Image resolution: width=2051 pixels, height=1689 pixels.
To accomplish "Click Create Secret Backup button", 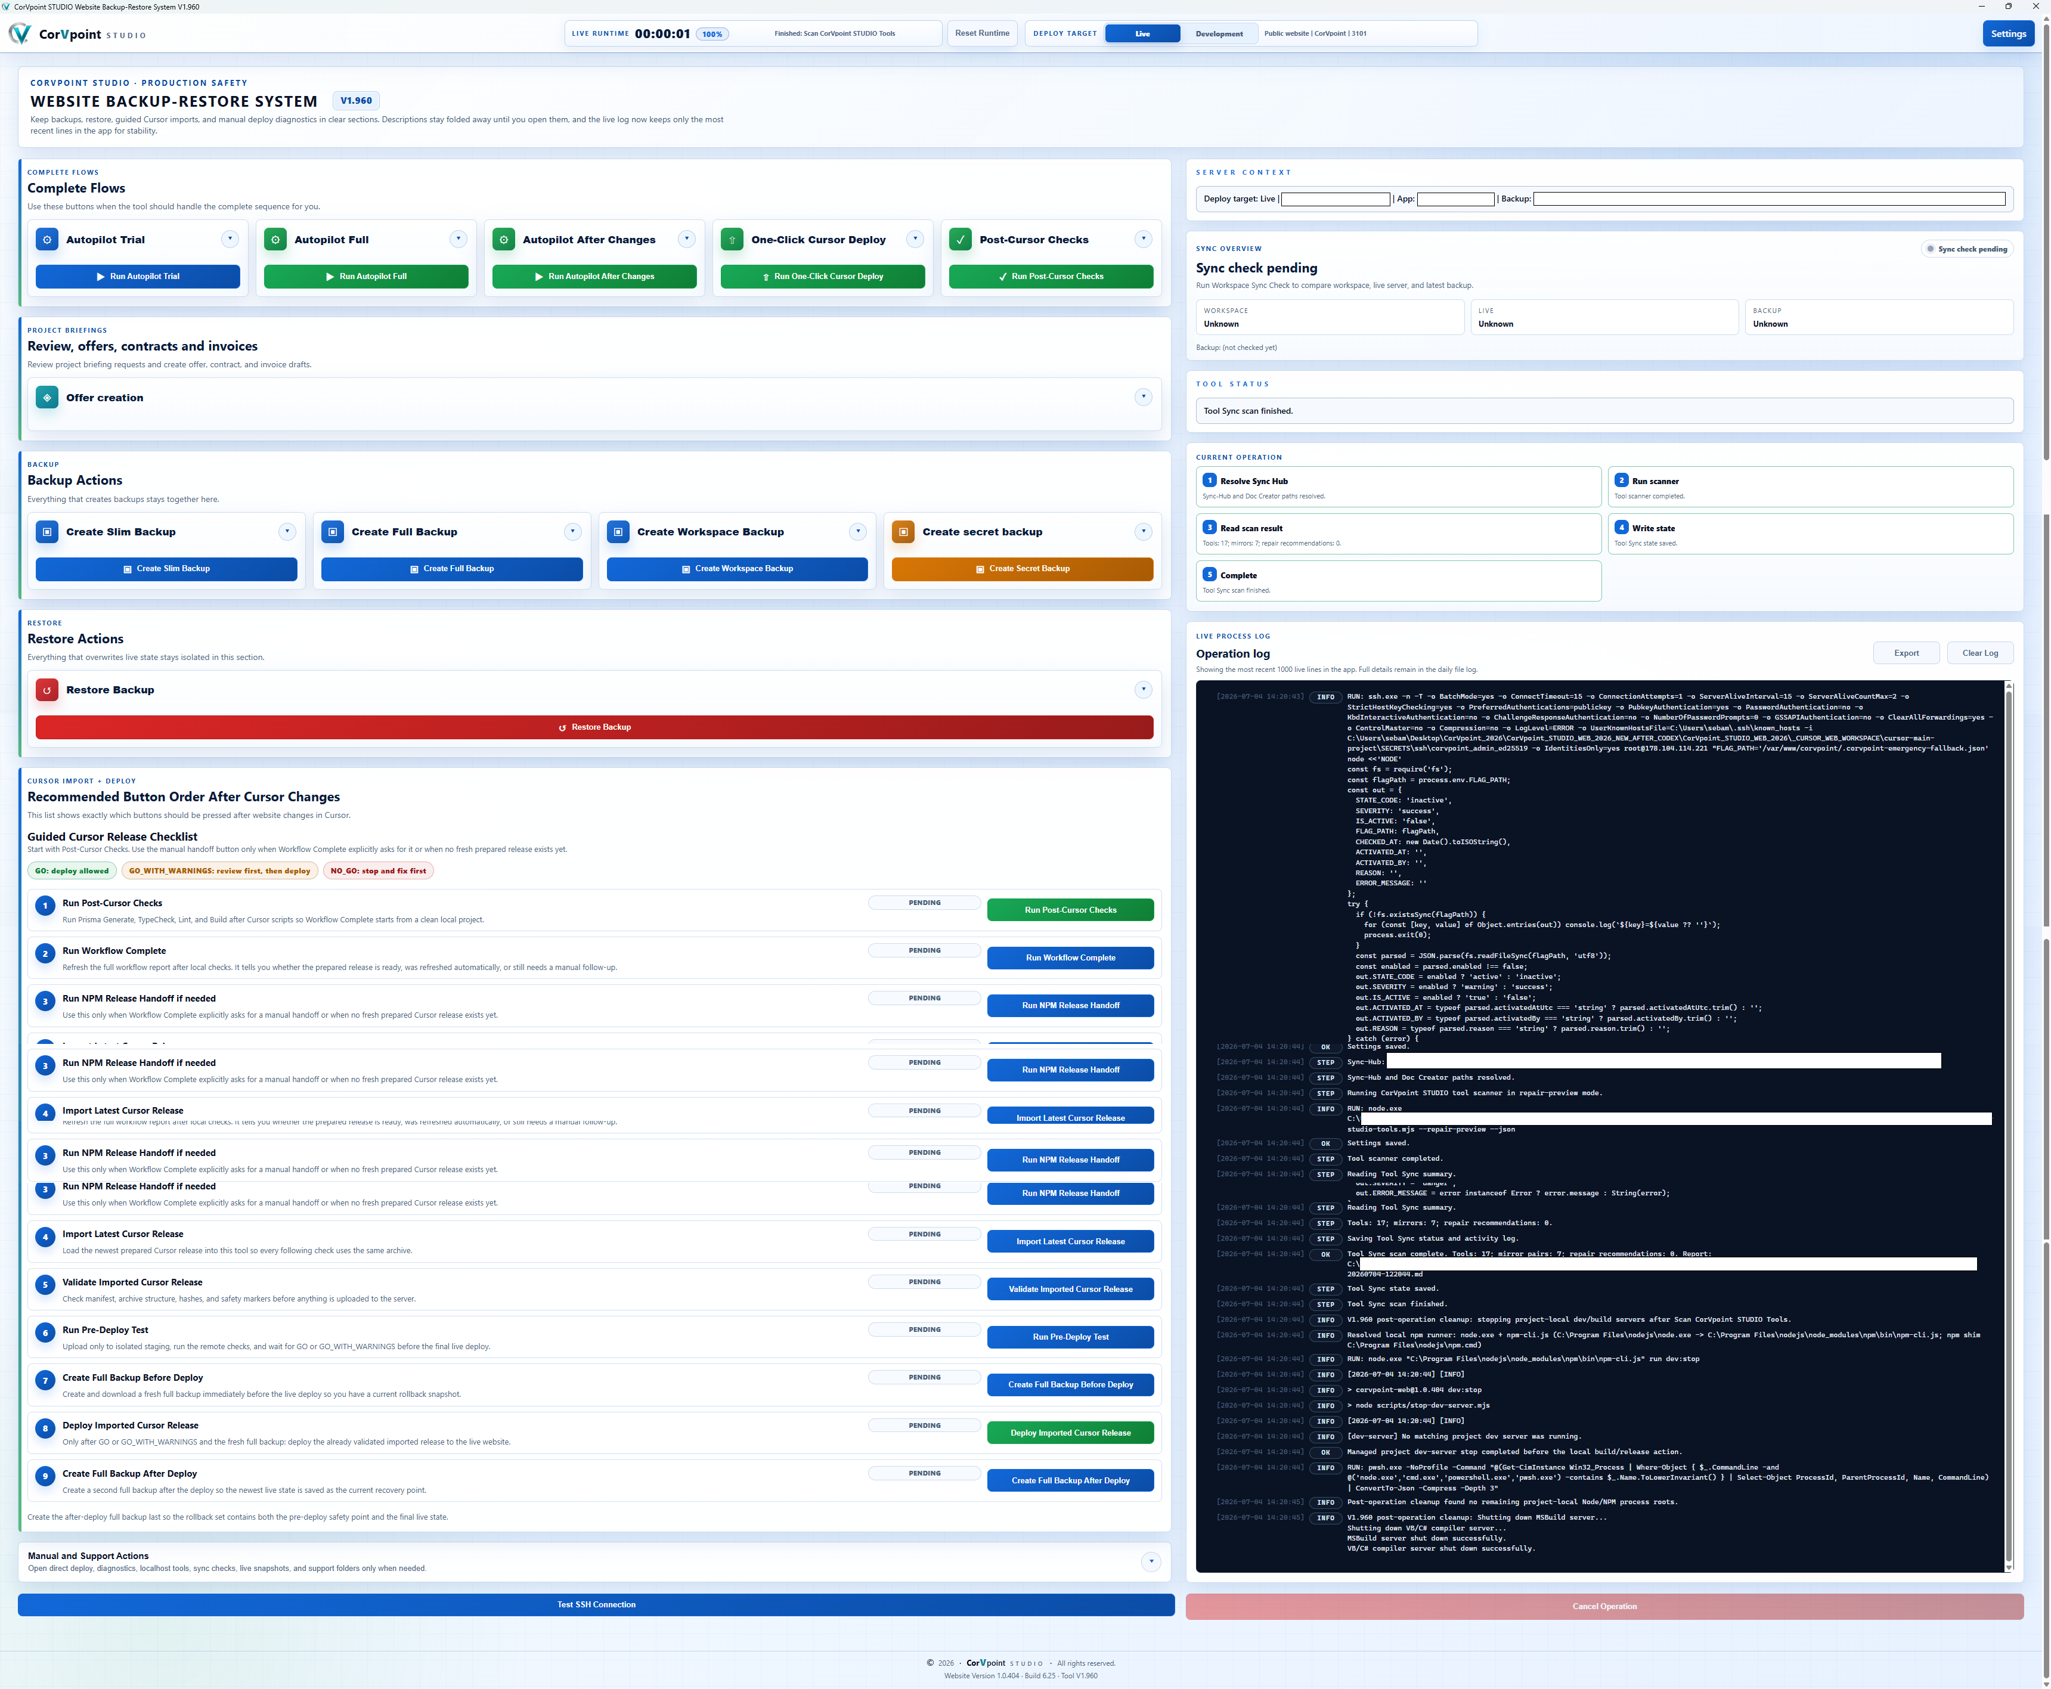I will pos(1021,568).
